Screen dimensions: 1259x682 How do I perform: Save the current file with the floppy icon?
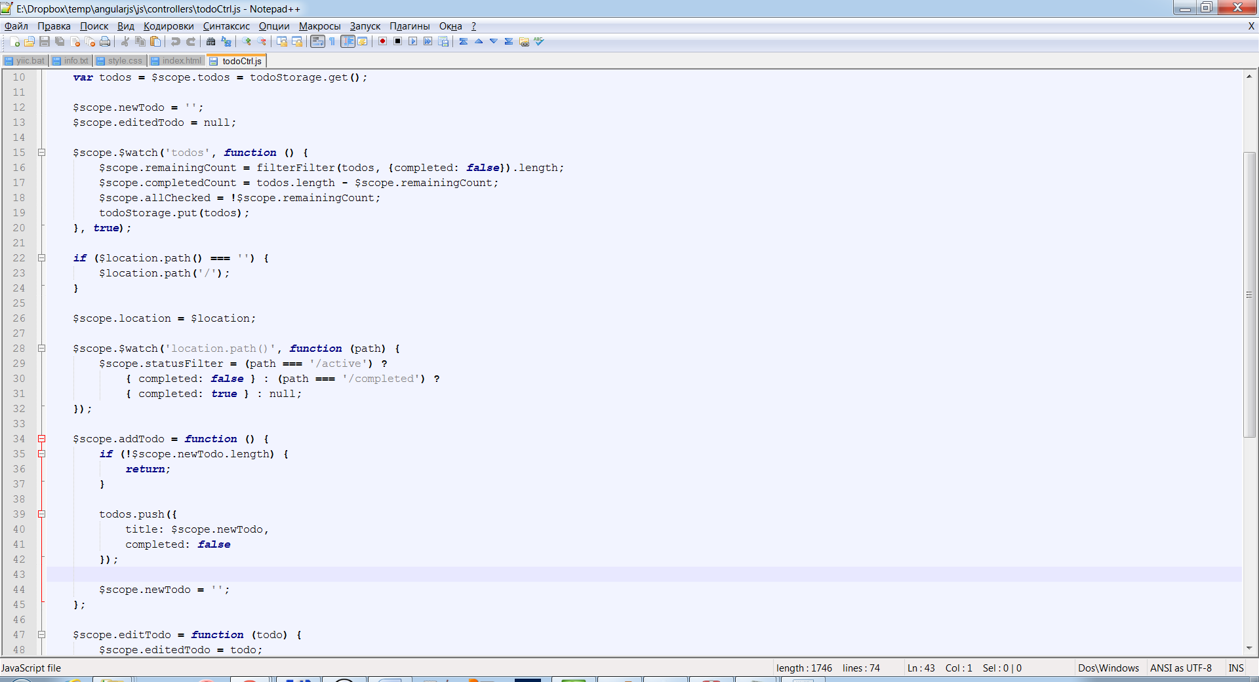coord(45,41)
